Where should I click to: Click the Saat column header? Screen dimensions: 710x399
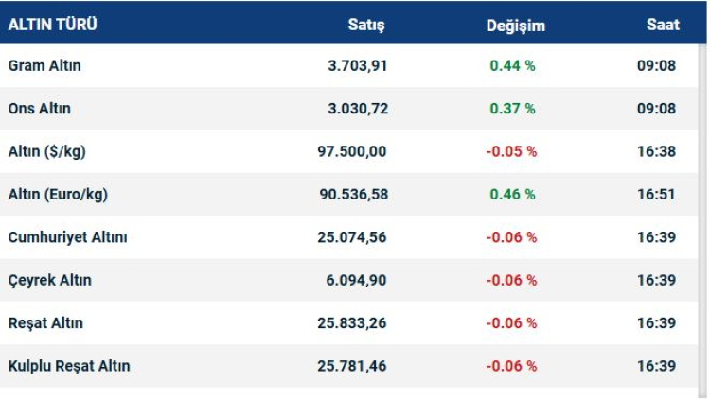pos(663,26)
